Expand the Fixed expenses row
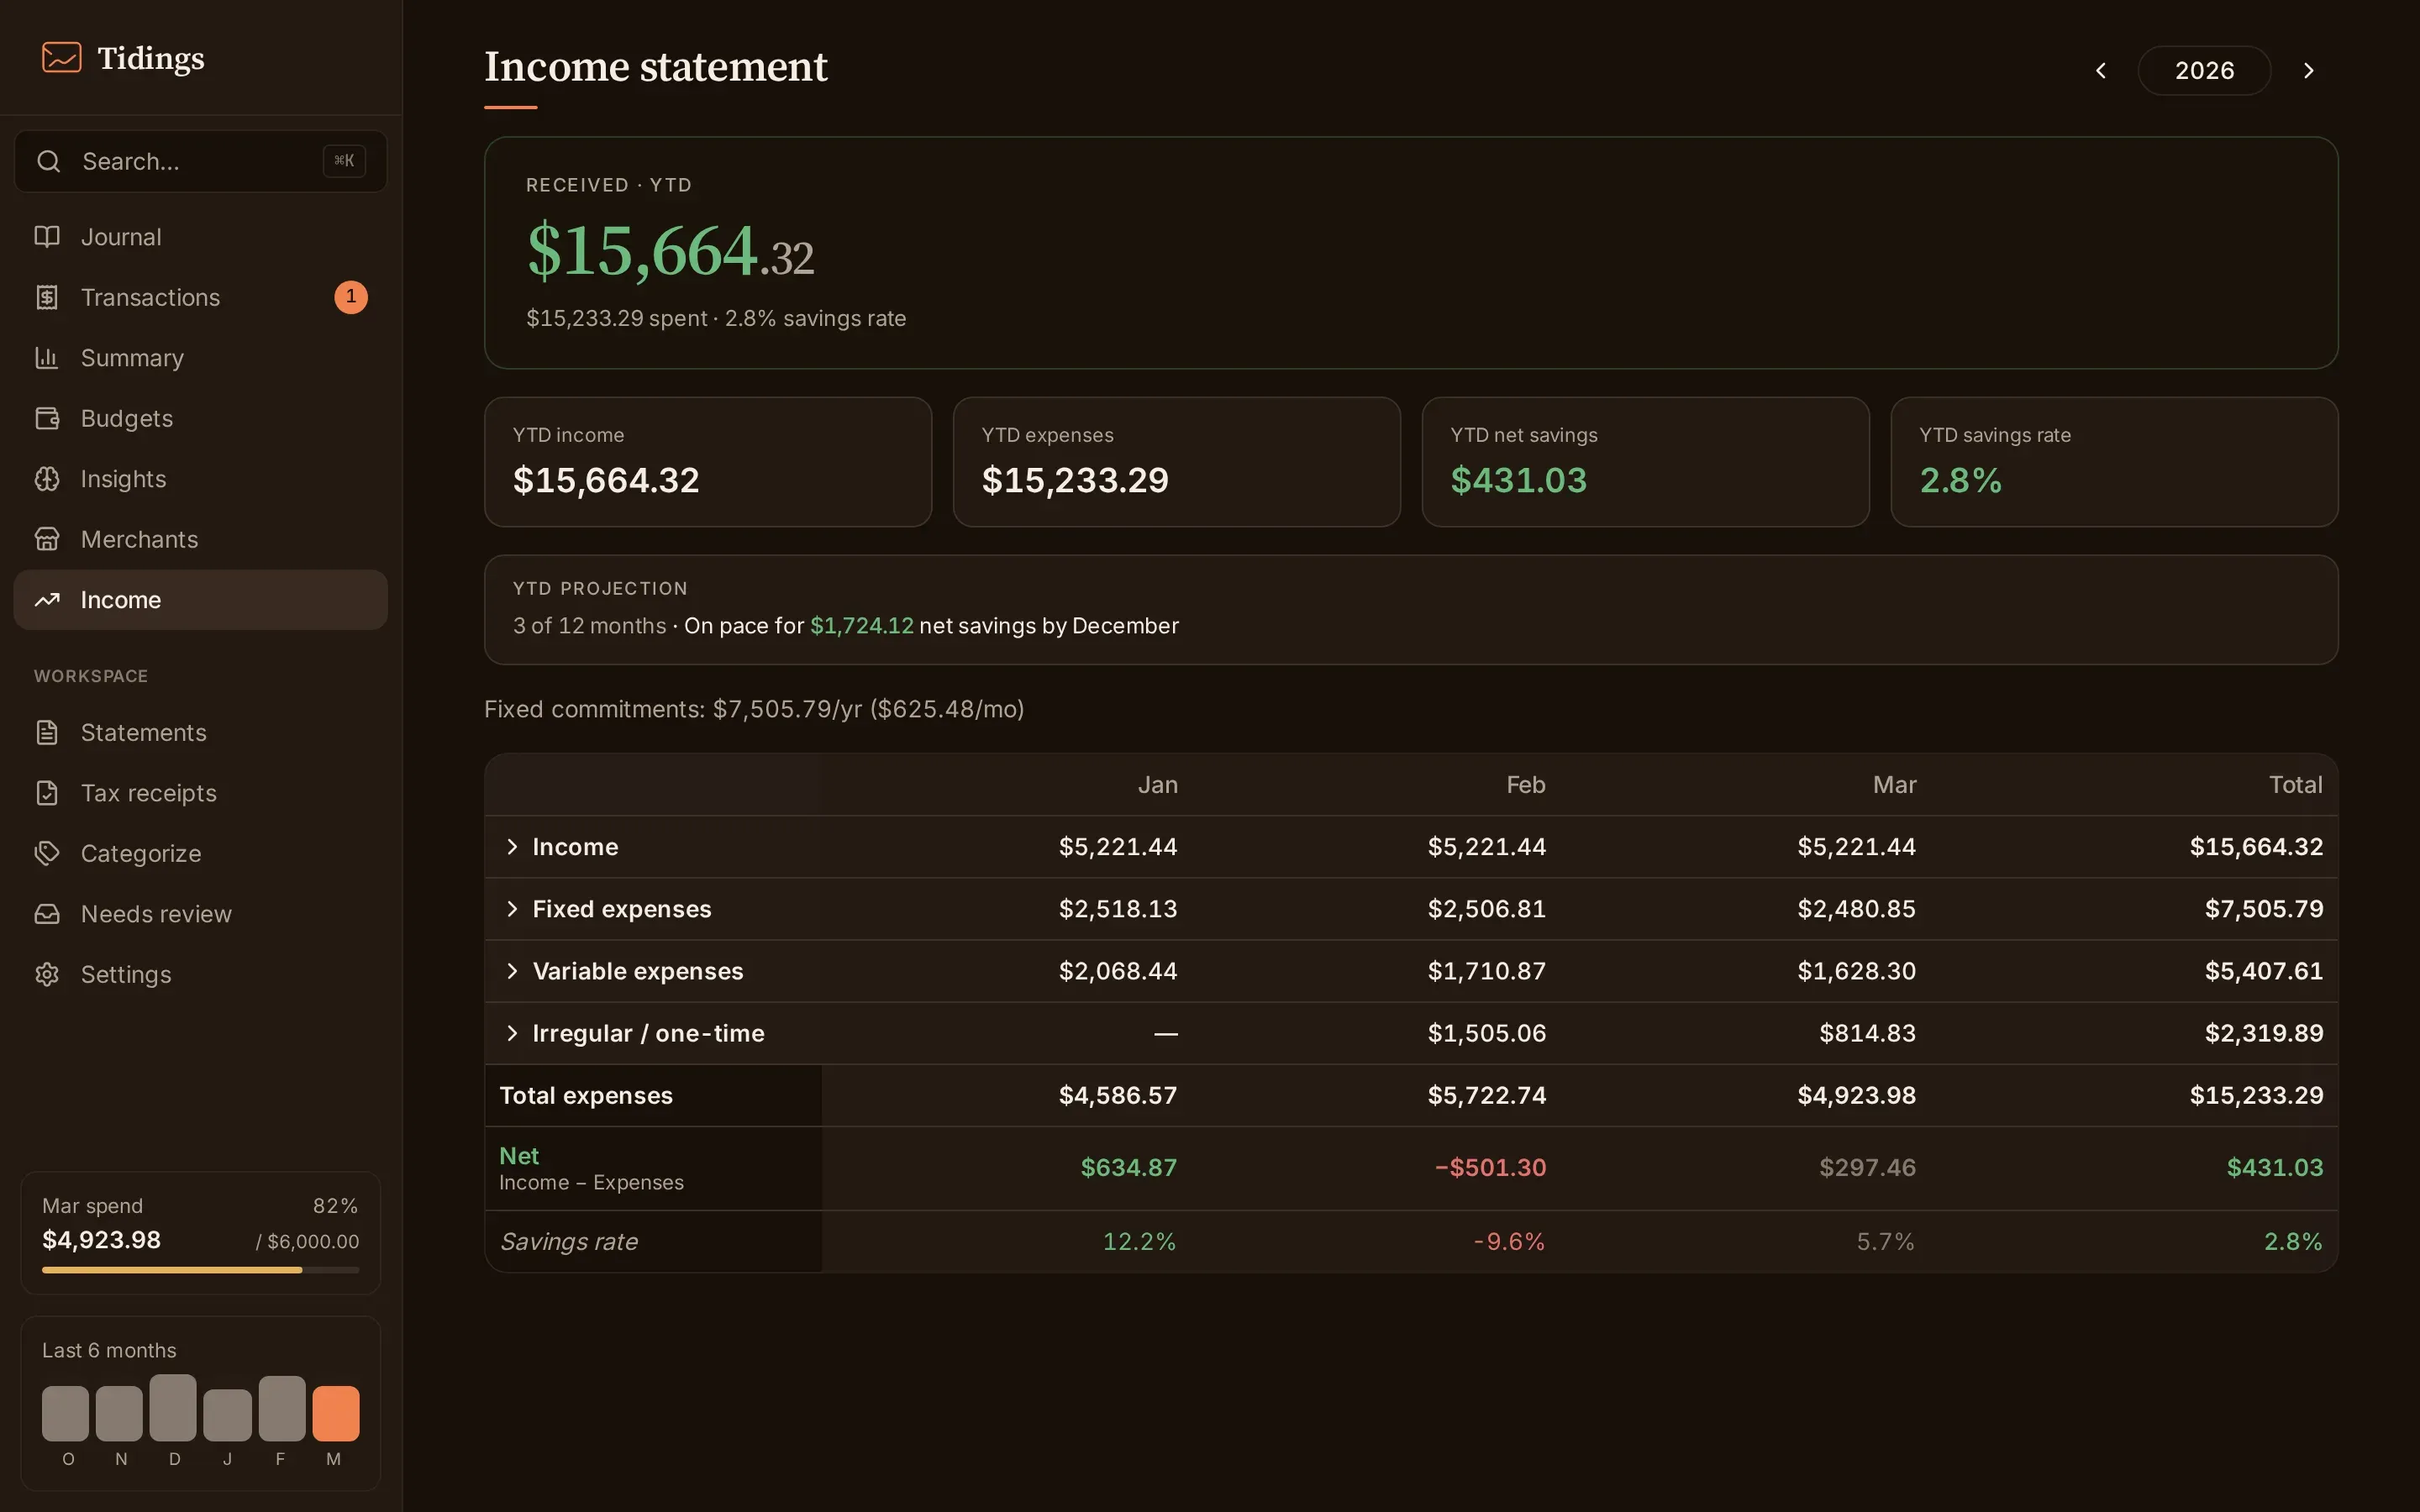Image resolution: width=2420 pixels, height=1512 pixels. (512, 909)
